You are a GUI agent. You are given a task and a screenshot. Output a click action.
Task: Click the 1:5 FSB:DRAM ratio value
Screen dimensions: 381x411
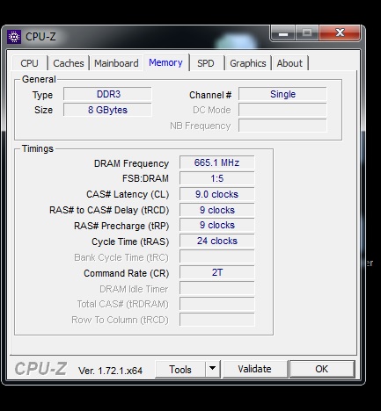coord(217,178)
